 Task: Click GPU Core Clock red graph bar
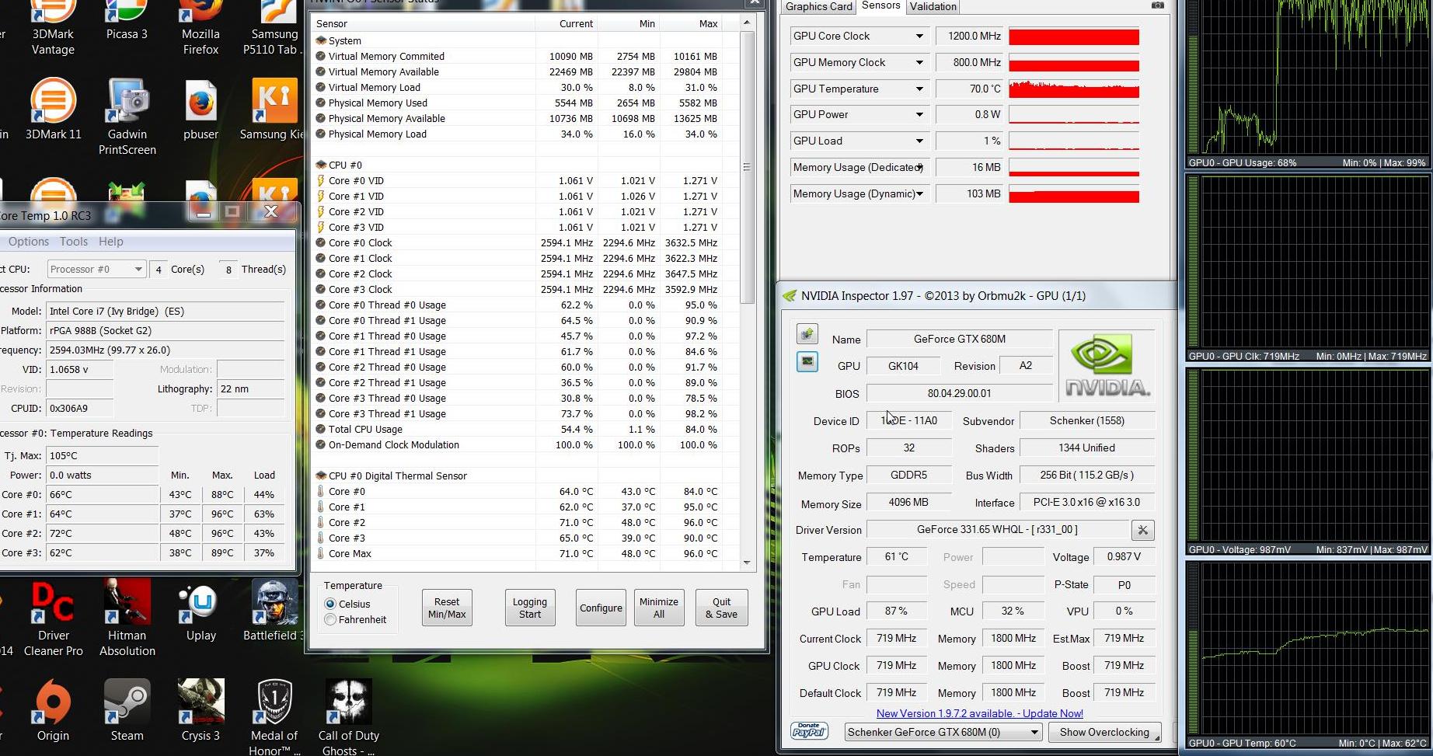point(1074,37)
